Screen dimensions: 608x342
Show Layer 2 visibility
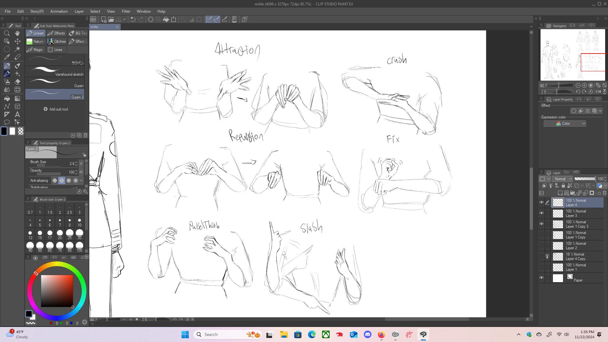541,246
